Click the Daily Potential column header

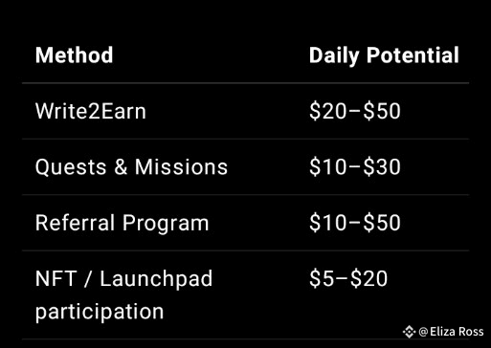[384, 56]
